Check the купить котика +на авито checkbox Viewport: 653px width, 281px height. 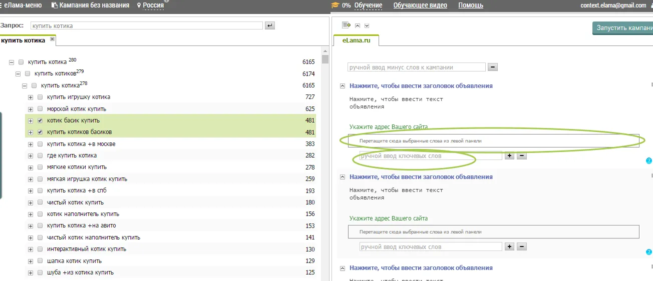click(x=40, y=225)
